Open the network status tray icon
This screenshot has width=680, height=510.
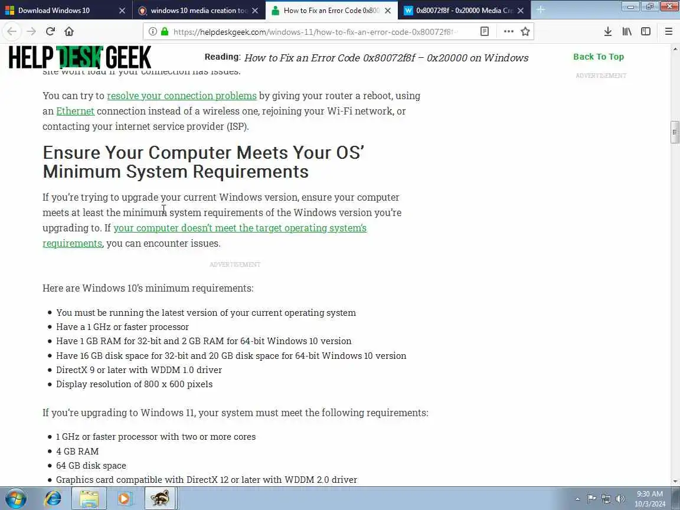pos(606,499)
